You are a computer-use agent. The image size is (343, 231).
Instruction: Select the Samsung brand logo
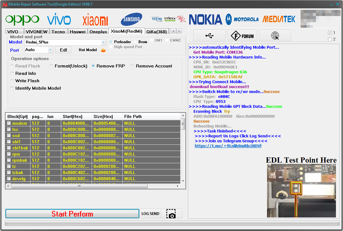click(132, 19)
